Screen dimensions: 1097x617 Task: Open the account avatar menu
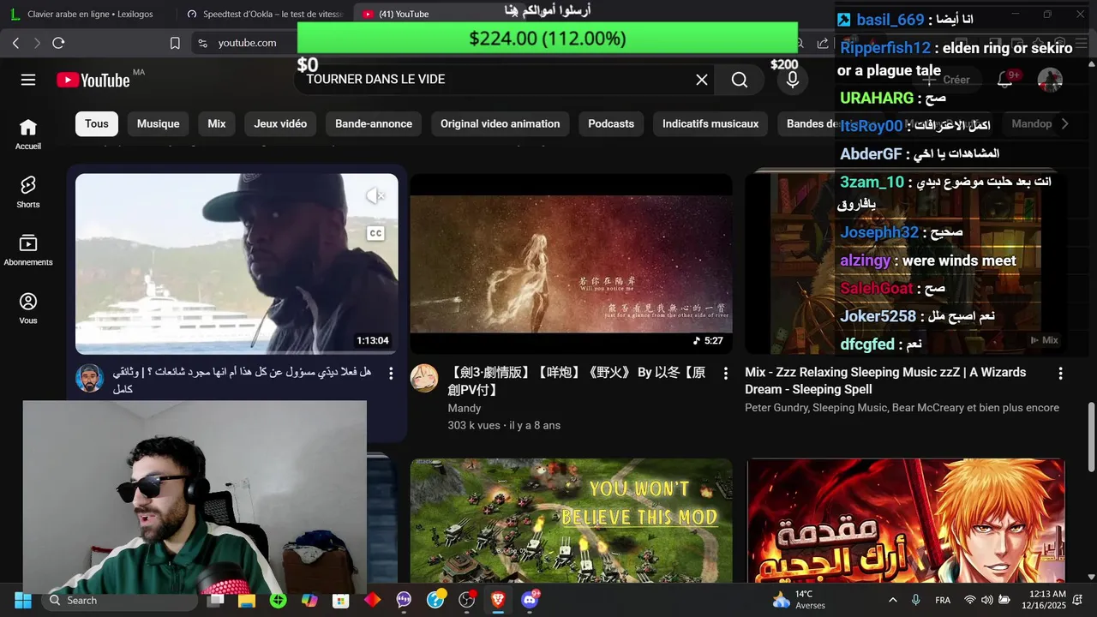[1050, 80]
